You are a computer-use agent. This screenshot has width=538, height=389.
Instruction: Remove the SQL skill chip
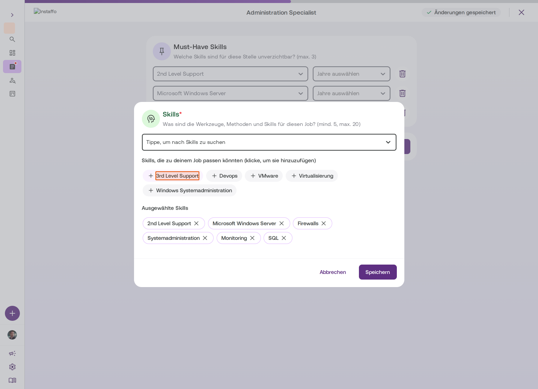284,238
